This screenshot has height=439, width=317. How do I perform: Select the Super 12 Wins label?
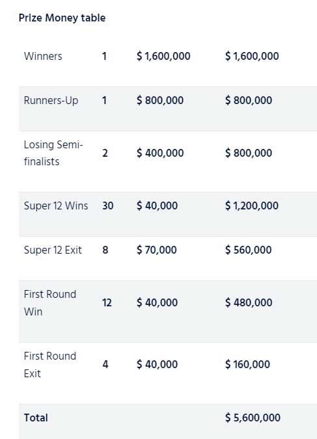tap(56, 206)
